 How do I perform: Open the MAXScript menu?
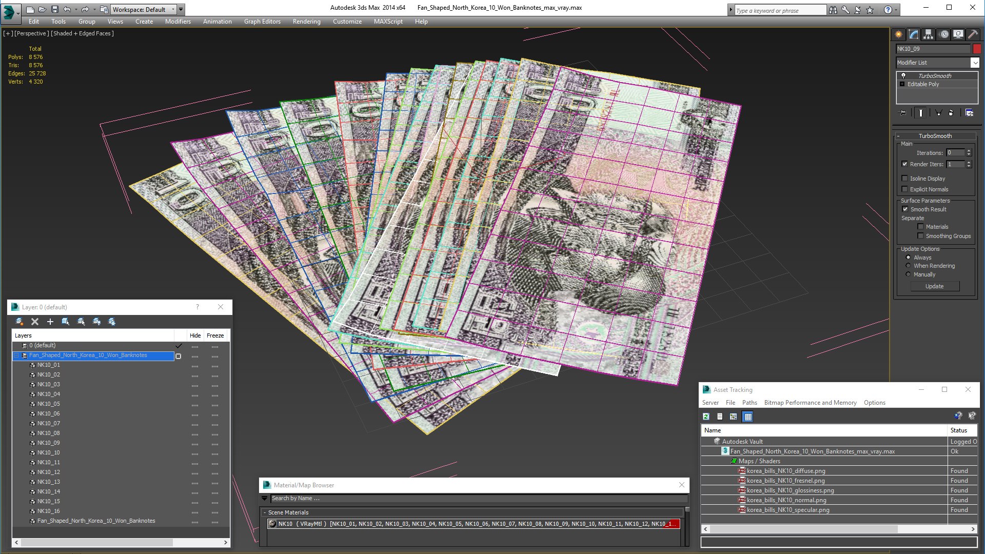[388, 22]
